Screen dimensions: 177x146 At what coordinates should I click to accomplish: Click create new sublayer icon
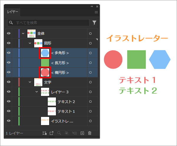[x=75, y=133]
